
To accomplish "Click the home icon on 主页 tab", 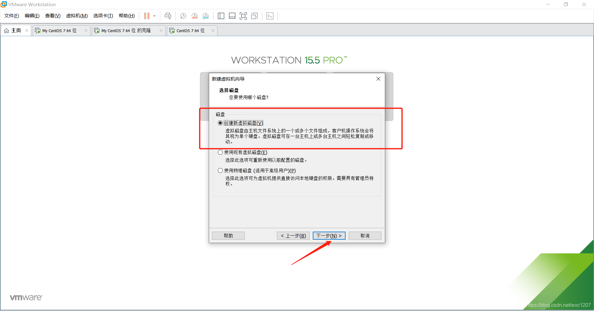I will pyautogui.click(x=6, y=31).
